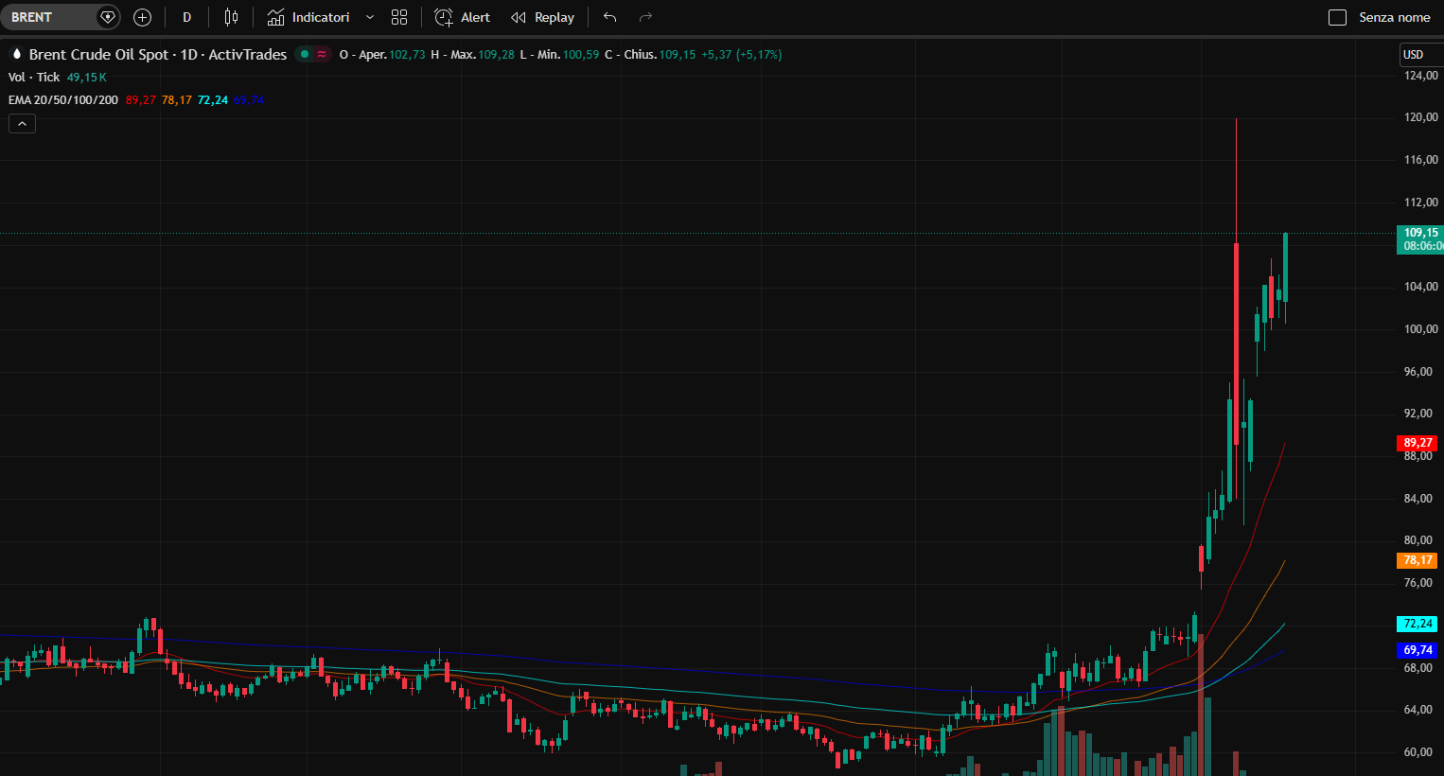Image resolution: width=1444 pixels, height=776 pixels.
Task: Add a comparison symbol with the plus-circle icon
Action: coord(142,17)
